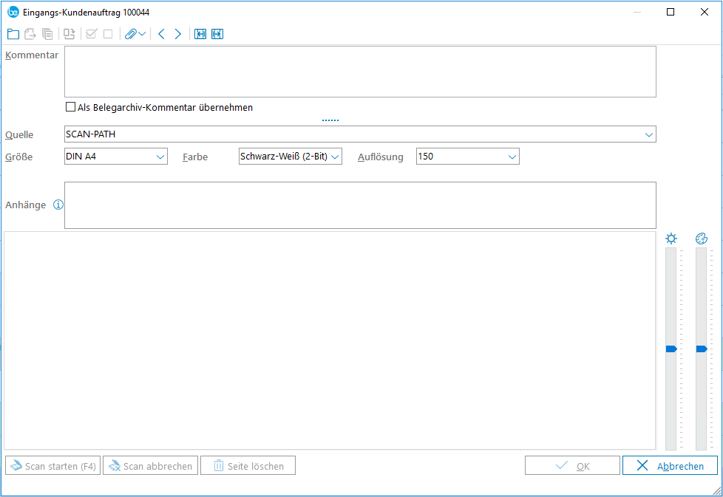Click the open folder icon in toolbar
Viewport: 723px width, 497px height.
tap(13, 34)
